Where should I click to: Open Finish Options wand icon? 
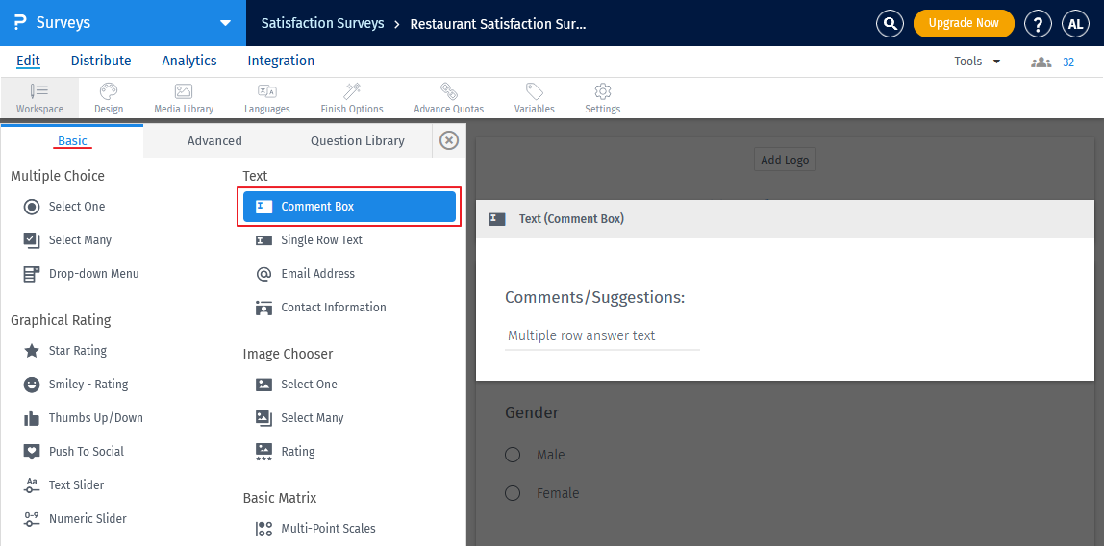coord(352,92)
